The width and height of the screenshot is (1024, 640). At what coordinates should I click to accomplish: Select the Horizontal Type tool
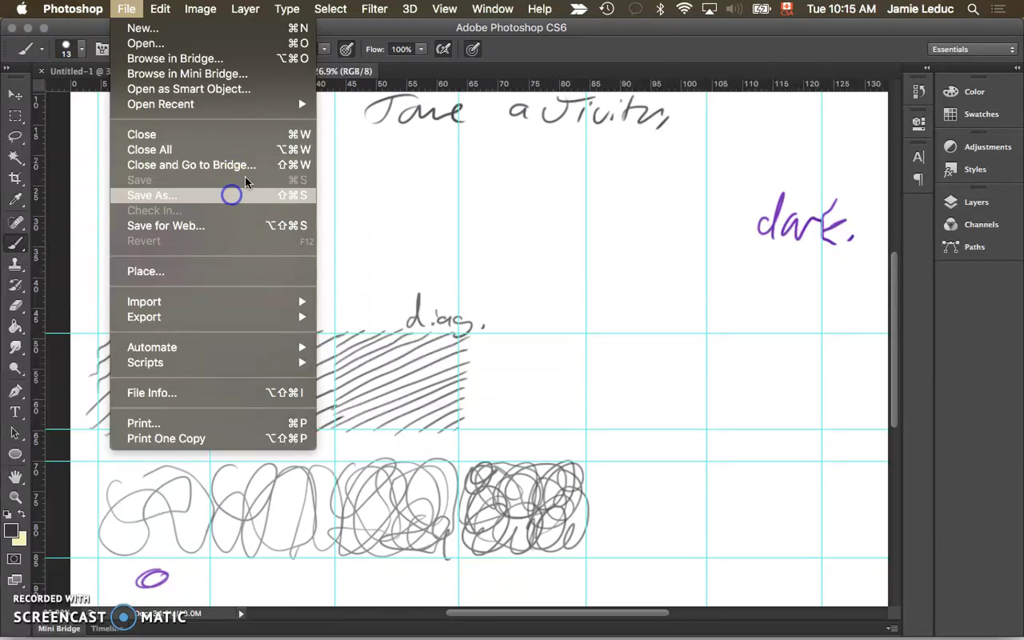tap(15, 412)
